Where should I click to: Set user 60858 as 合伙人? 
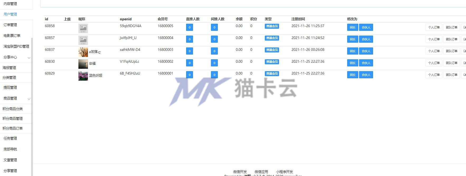coord(366,27)
